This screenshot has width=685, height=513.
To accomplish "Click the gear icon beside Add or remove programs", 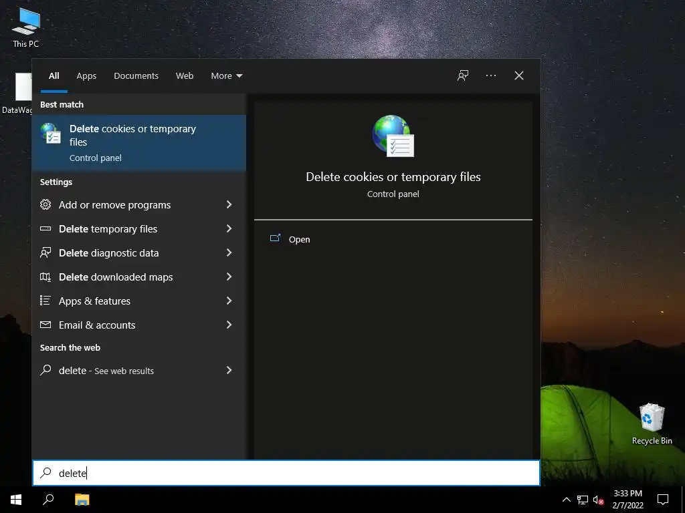I will (45, 204).
